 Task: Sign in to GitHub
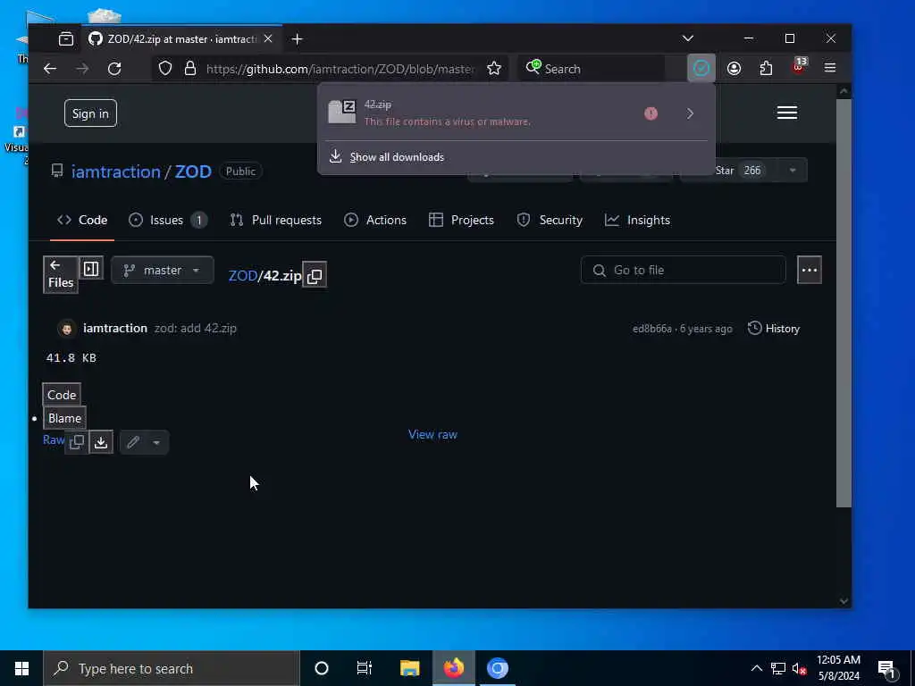[x=90, y=113]
